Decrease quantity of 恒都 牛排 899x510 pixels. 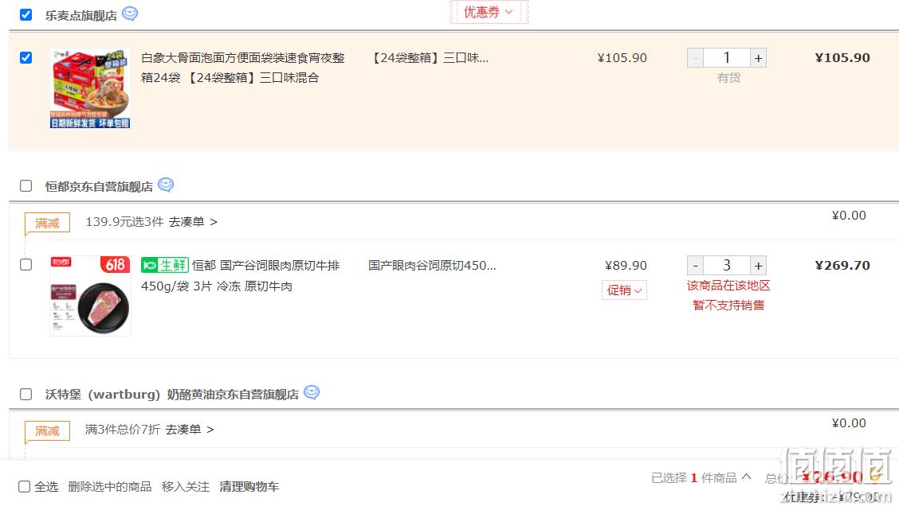[696, 266]
